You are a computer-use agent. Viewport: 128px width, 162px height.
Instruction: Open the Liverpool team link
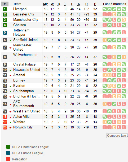[x=20, y=9]
